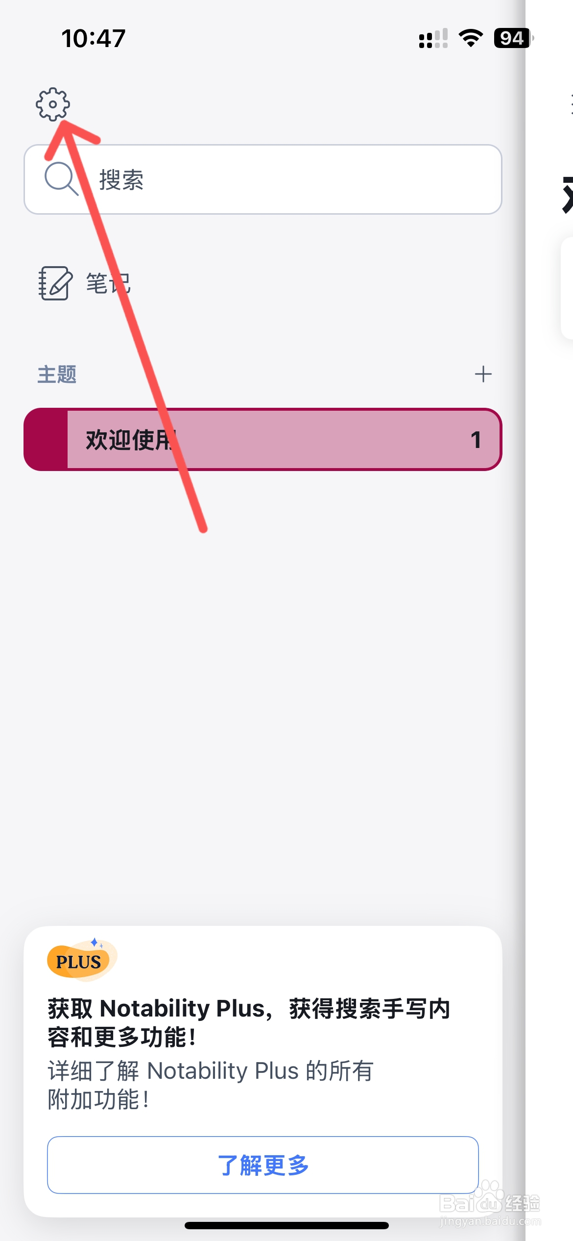Click the dark red subject color strip

click(x=46, y=440)
